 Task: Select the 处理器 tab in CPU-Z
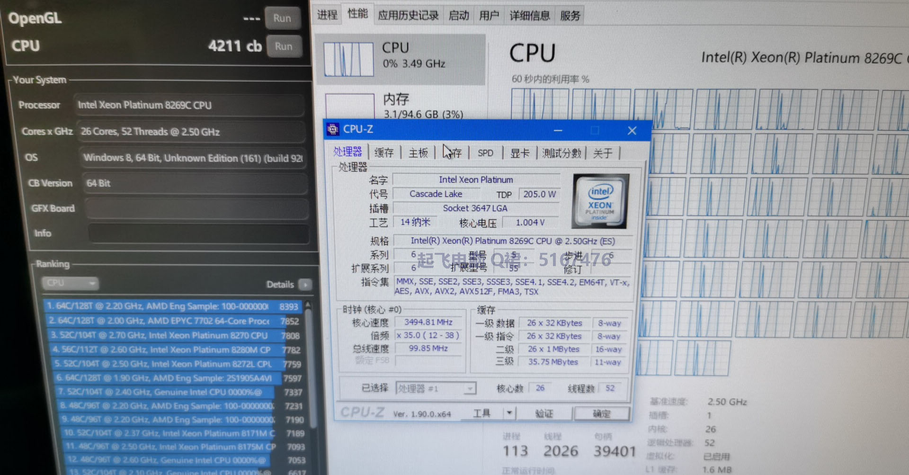coord(348,152)
